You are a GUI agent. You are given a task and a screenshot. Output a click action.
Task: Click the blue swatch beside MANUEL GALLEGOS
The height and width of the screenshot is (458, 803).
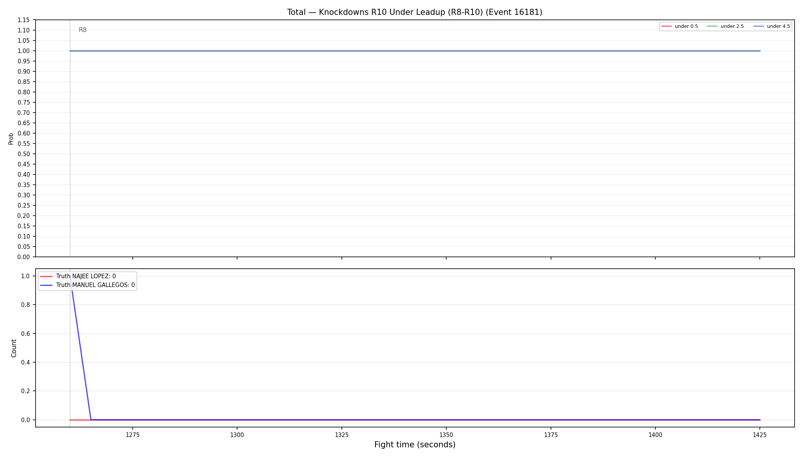[x=46, y=285]
